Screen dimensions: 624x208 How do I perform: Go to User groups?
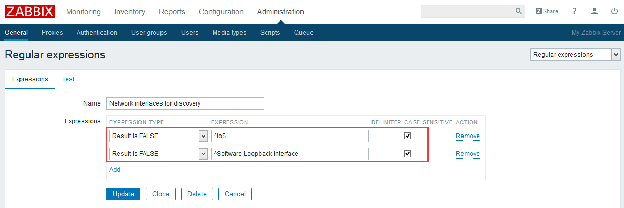(x=149, y=33)
